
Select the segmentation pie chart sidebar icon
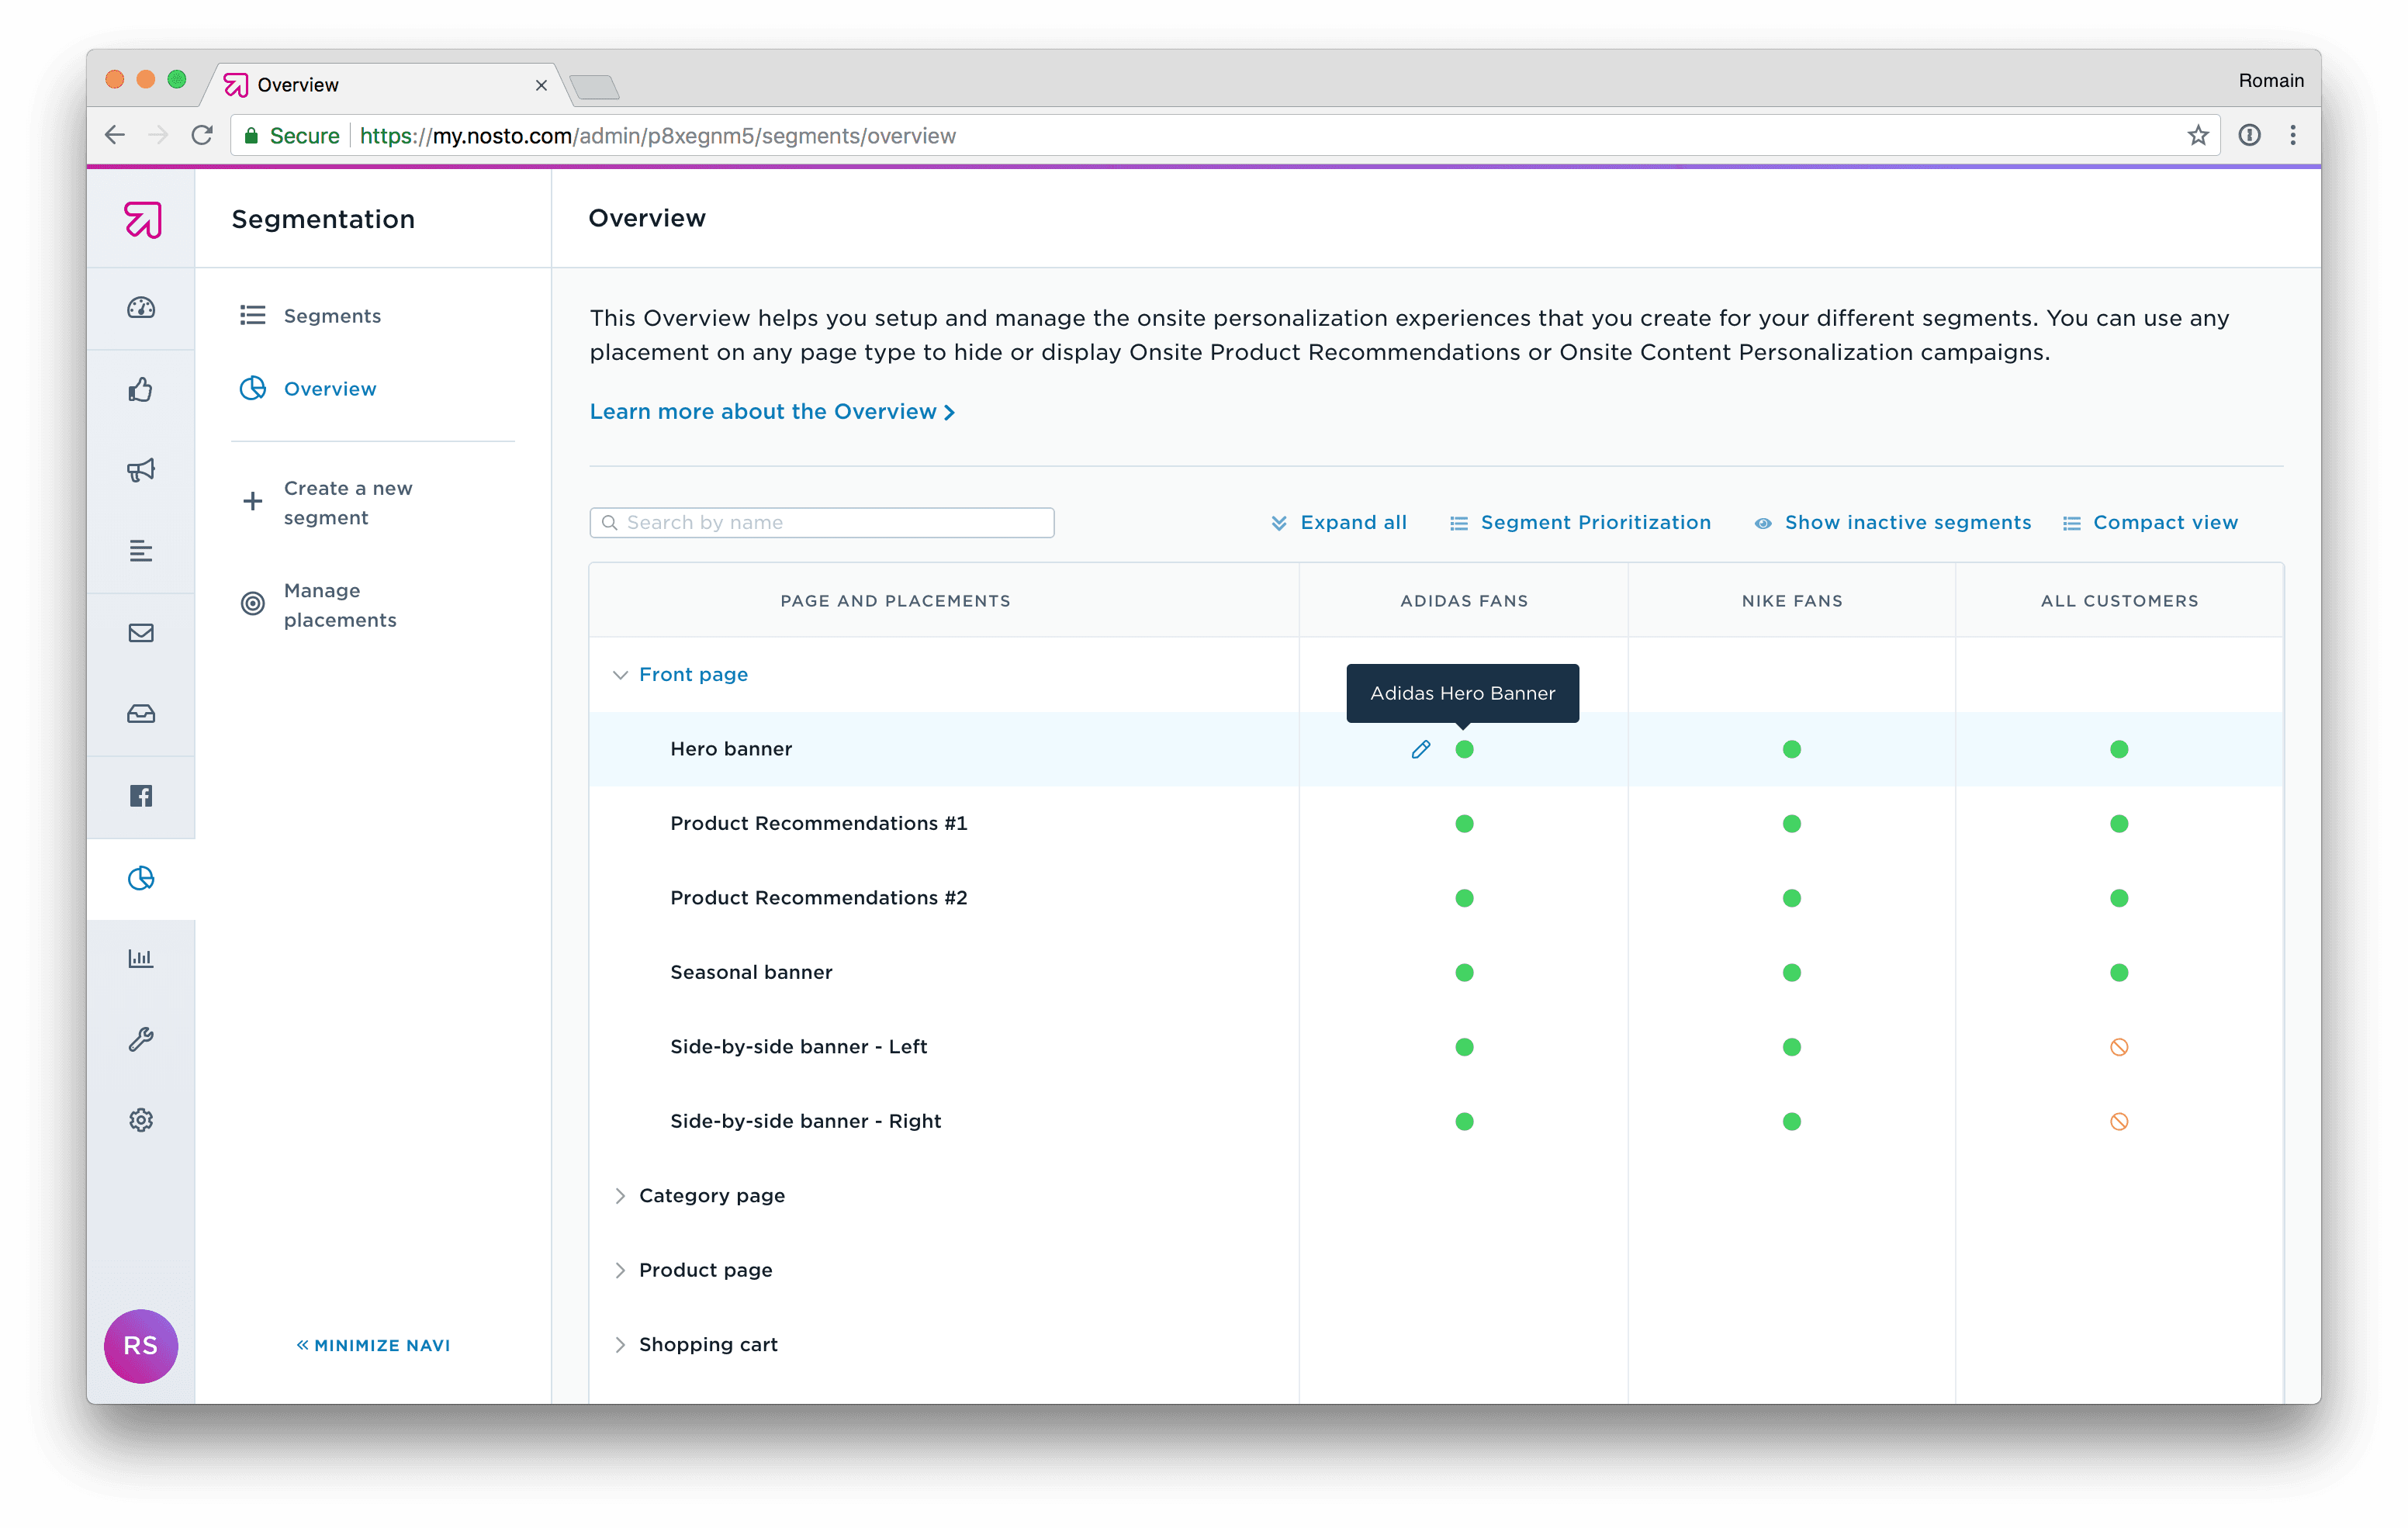coord(141,878)
